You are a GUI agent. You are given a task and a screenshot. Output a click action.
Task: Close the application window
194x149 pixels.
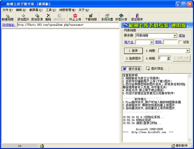[190, 4]
